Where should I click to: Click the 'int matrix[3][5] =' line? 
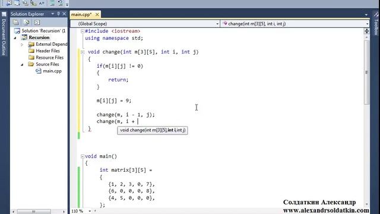tap(126, 170)
